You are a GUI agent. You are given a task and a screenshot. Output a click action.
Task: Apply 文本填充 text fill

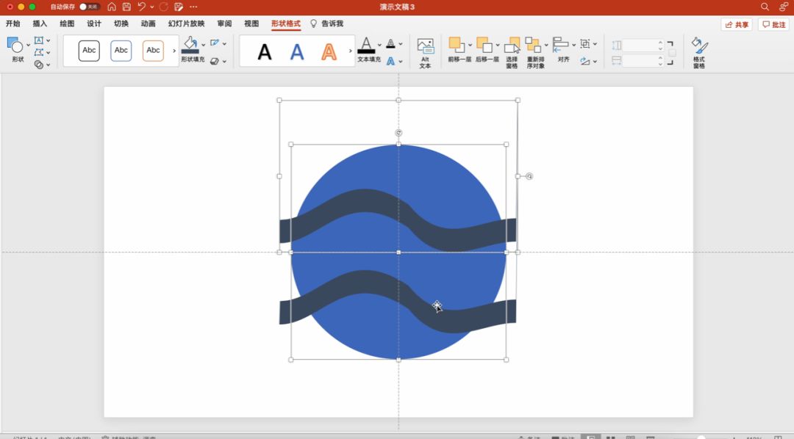tap(366, 45)
